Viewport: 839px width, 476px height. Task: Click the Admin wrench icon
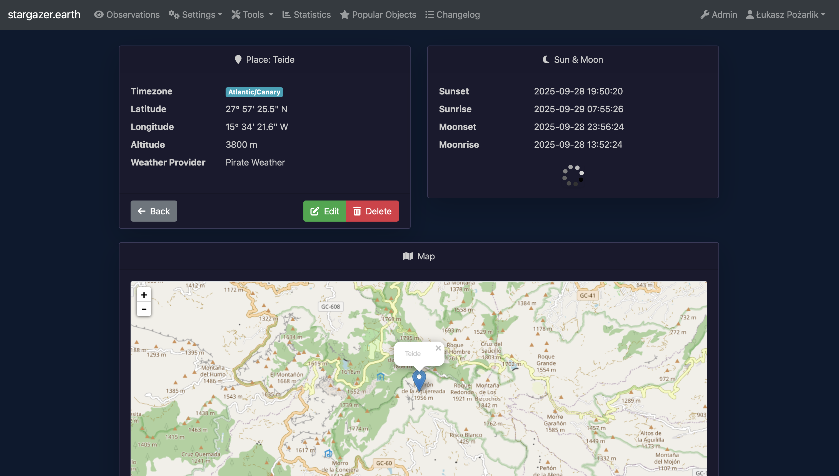click(x=705, y=15)
